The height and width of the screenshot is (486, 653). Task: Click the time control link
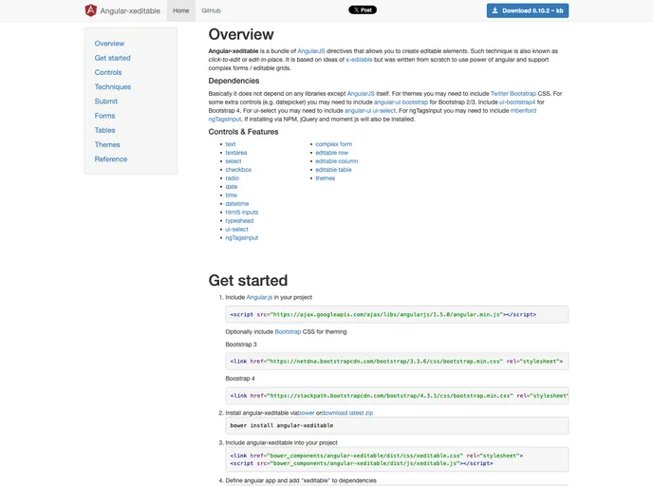232,196
